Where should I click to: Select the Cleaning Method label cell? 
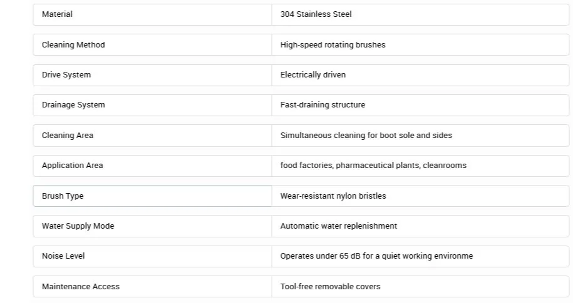152,45
